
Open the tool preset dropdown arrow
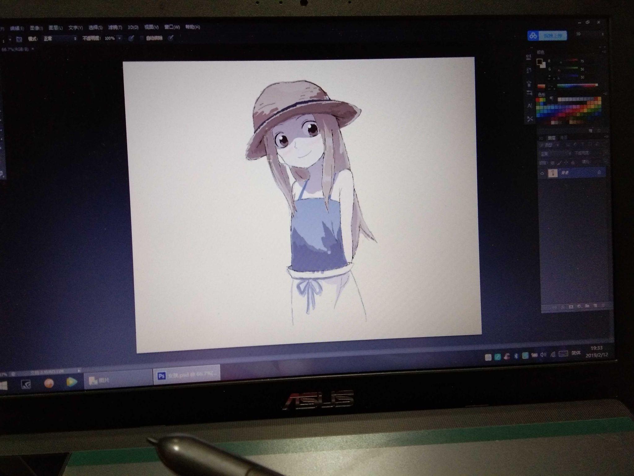pos(10,40)
